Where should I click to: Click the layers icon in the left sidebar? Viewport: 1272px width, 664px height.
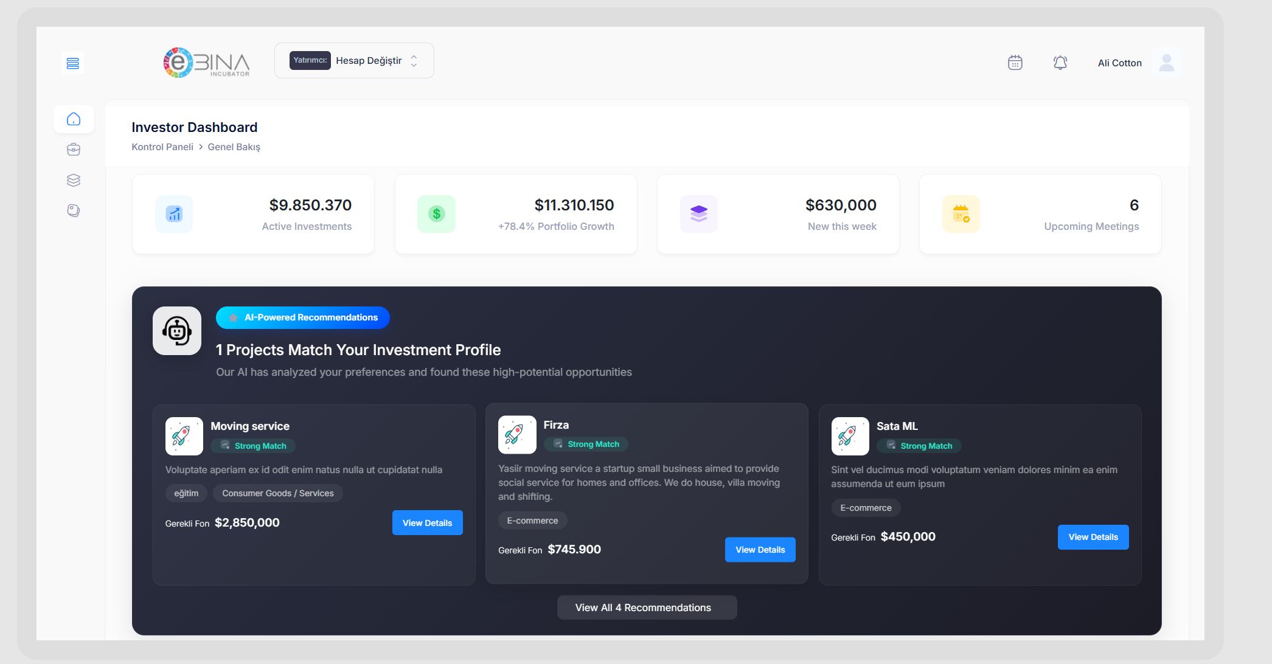click(73, 180)
